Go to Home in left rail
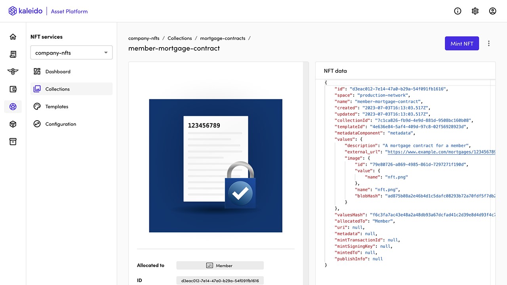This screenshot has height=285, width=507. pyautogui.click(x=13, y=37)
